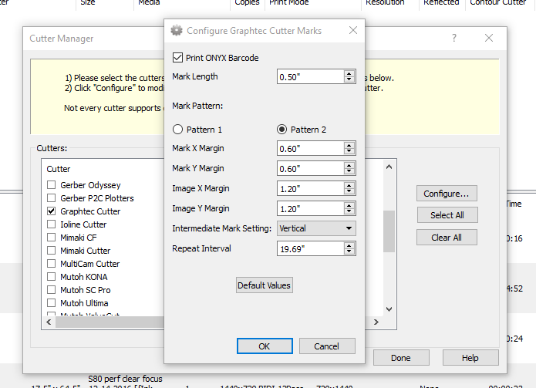This screenshot has width=536, height=388.
Task: Click the Media column header in background
Action: [x=149, y=2]
